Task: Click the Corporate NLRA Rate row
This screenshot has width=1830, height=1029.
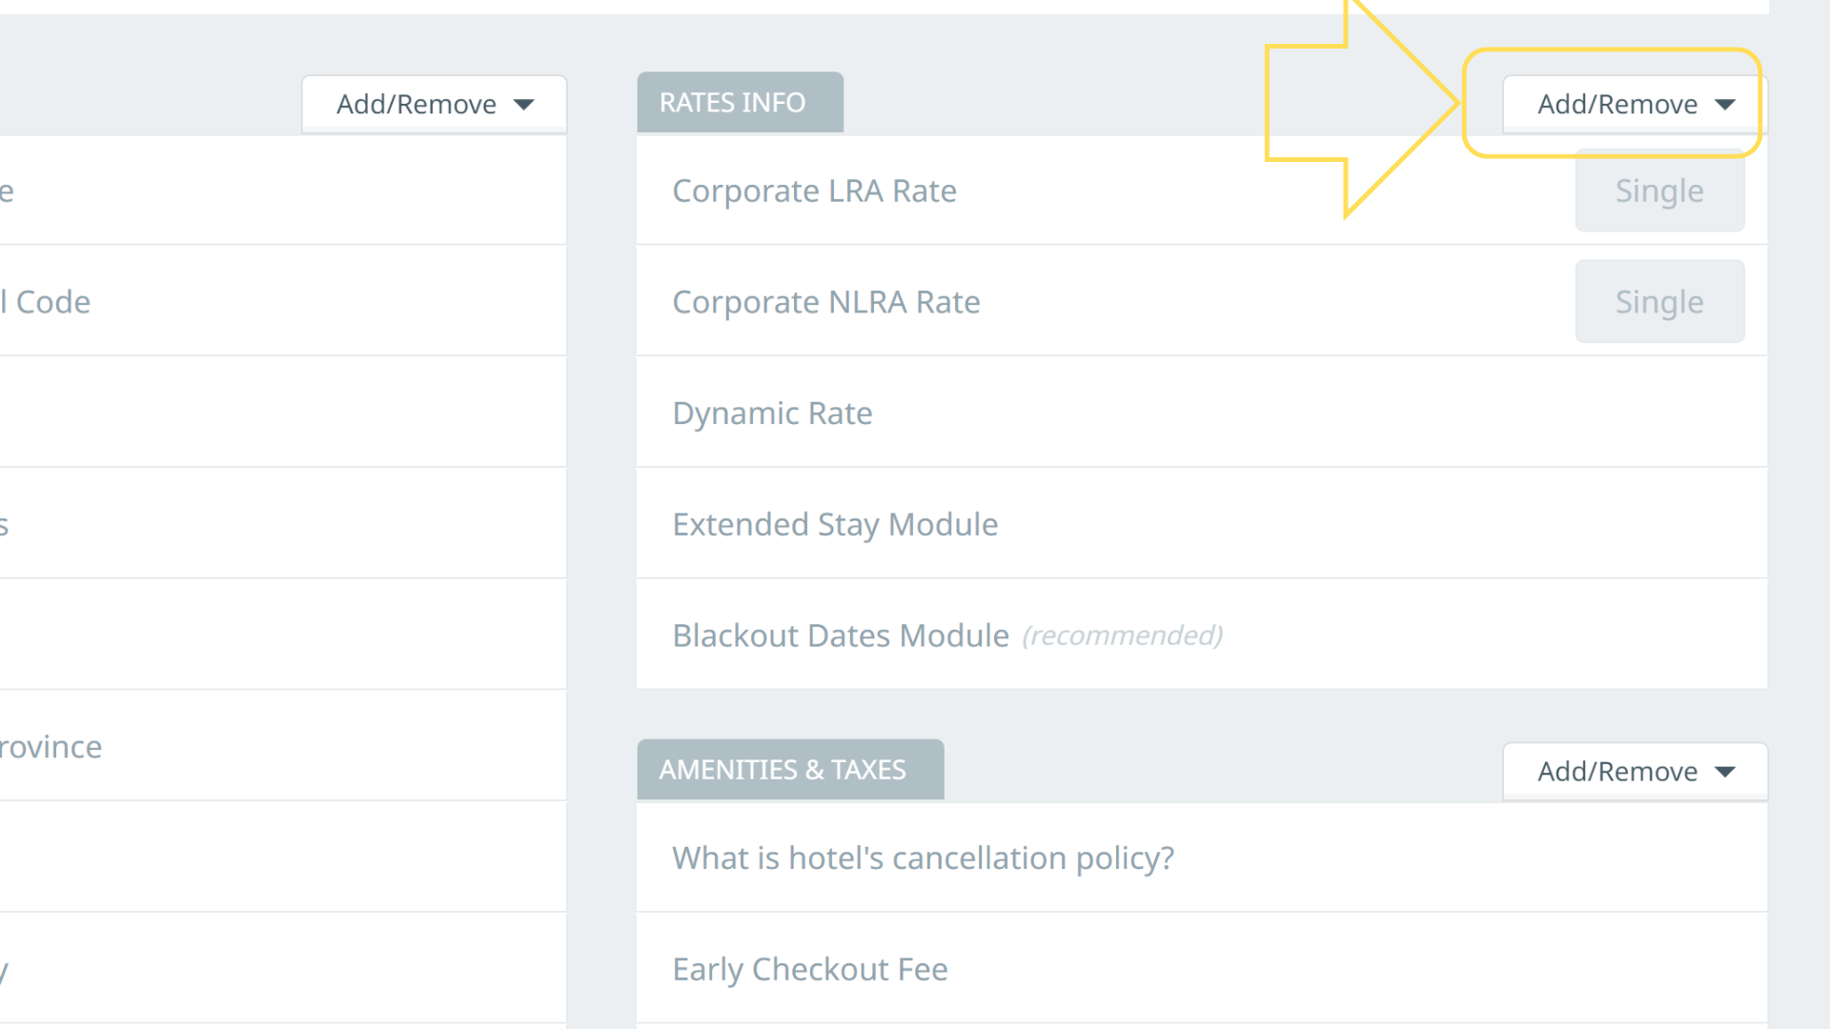Action: tap(825, 302)
